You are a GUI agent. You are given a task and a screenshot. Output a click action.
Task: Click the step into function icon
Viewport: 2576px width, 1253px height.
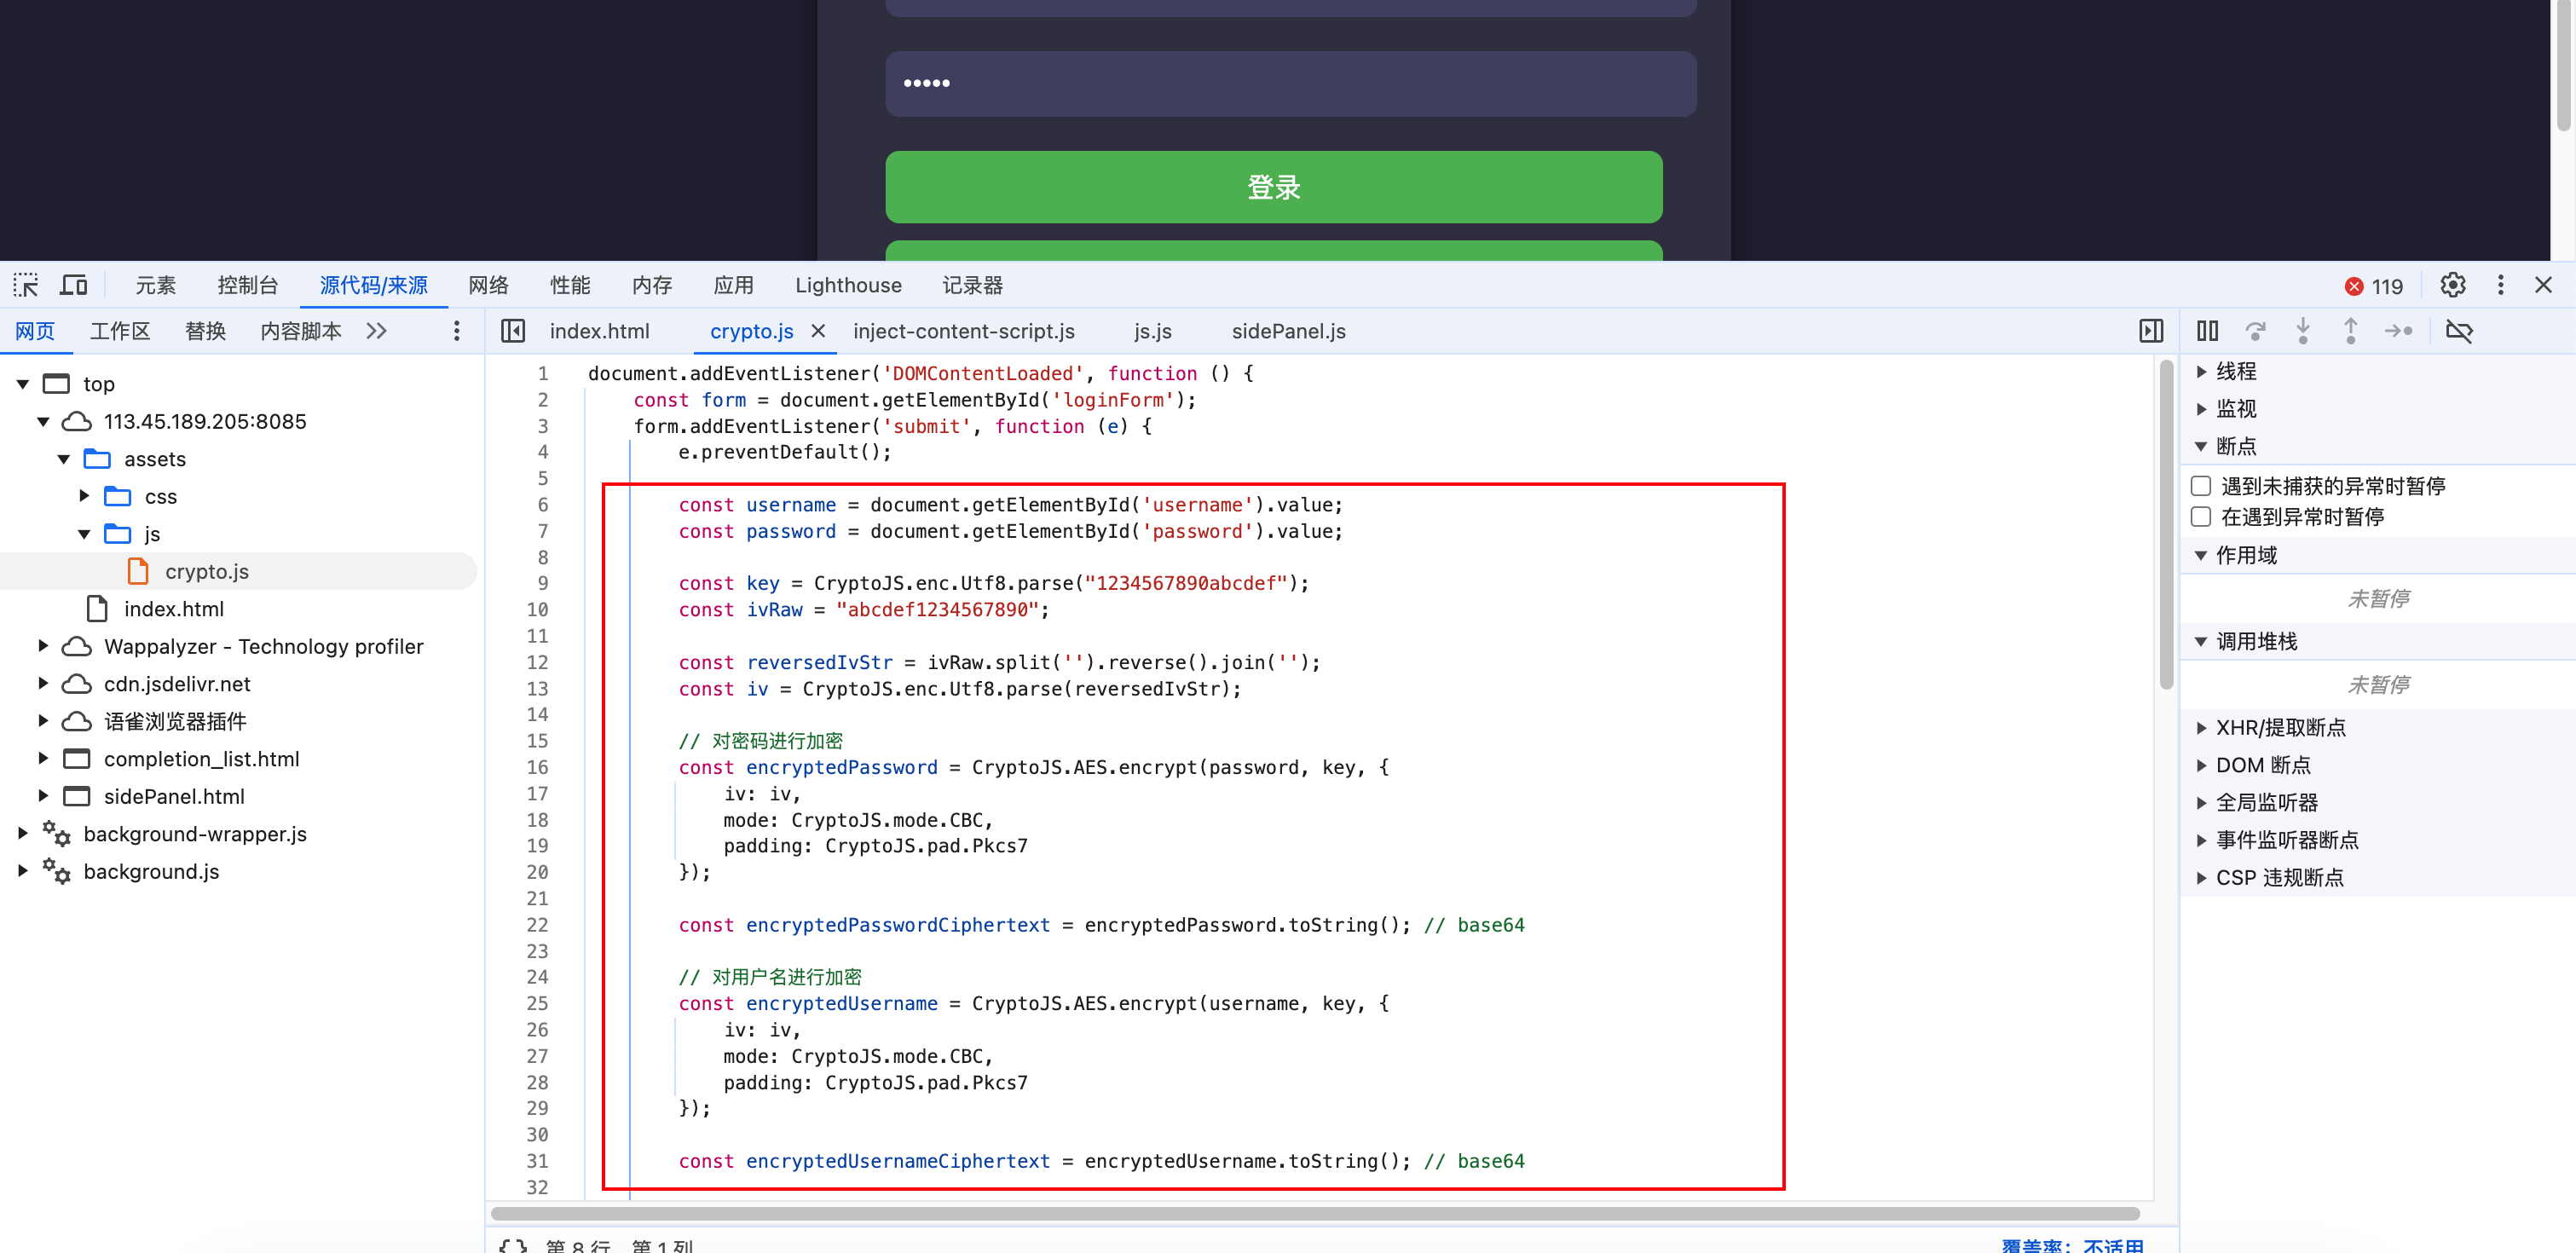tap(2303, 331)
